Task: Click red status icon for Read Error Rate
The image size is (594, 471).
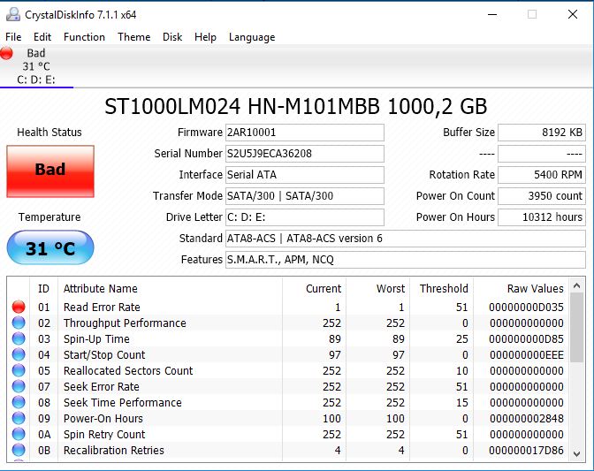Action: [19, 307]
